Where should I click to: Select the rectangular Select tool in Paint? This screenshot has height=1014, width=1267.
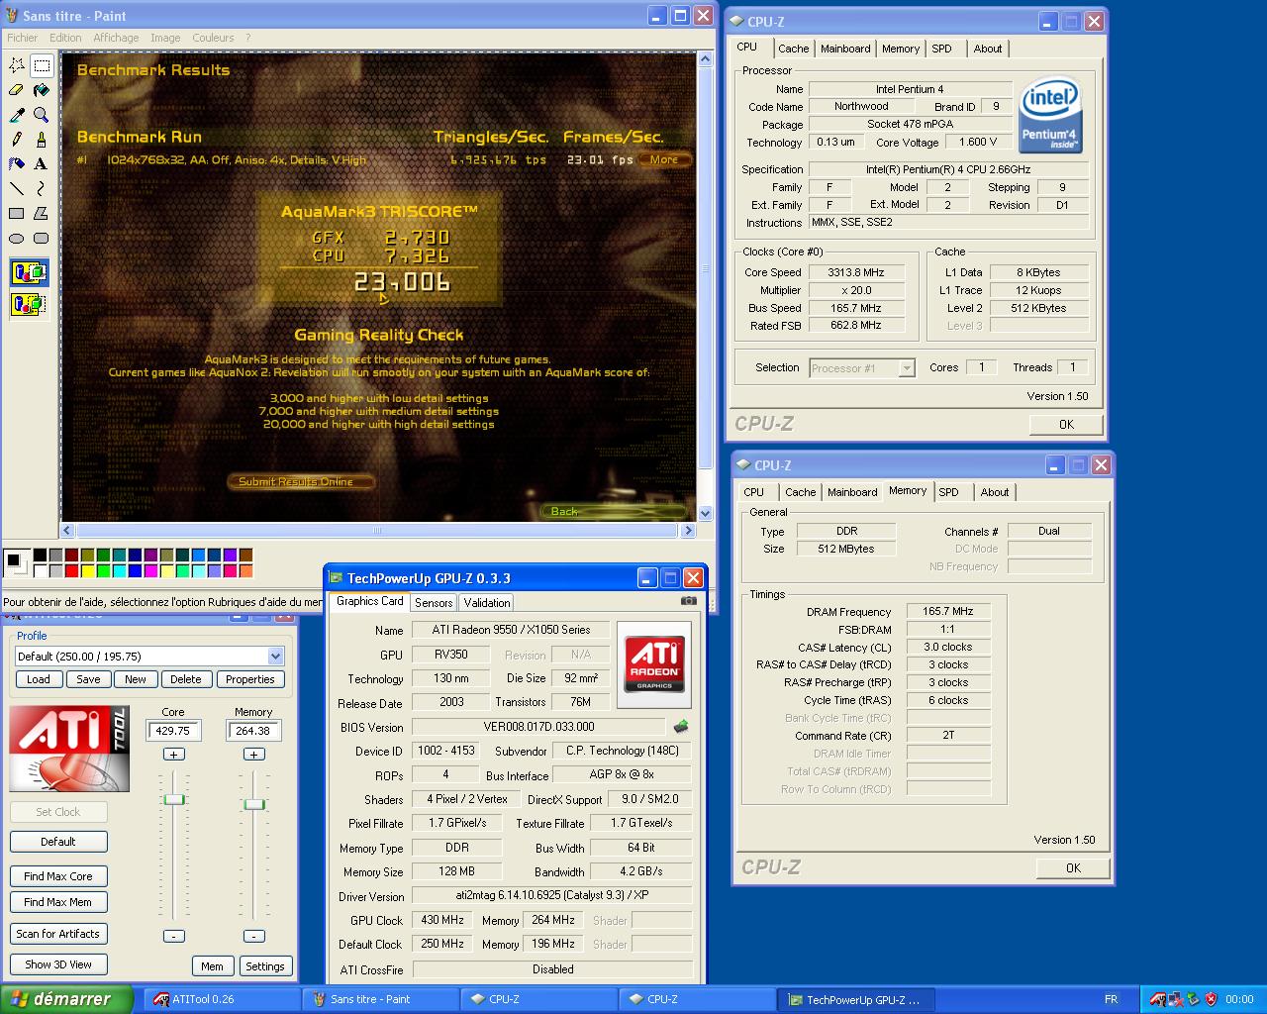pyautogui.click(x=42, y=65)
